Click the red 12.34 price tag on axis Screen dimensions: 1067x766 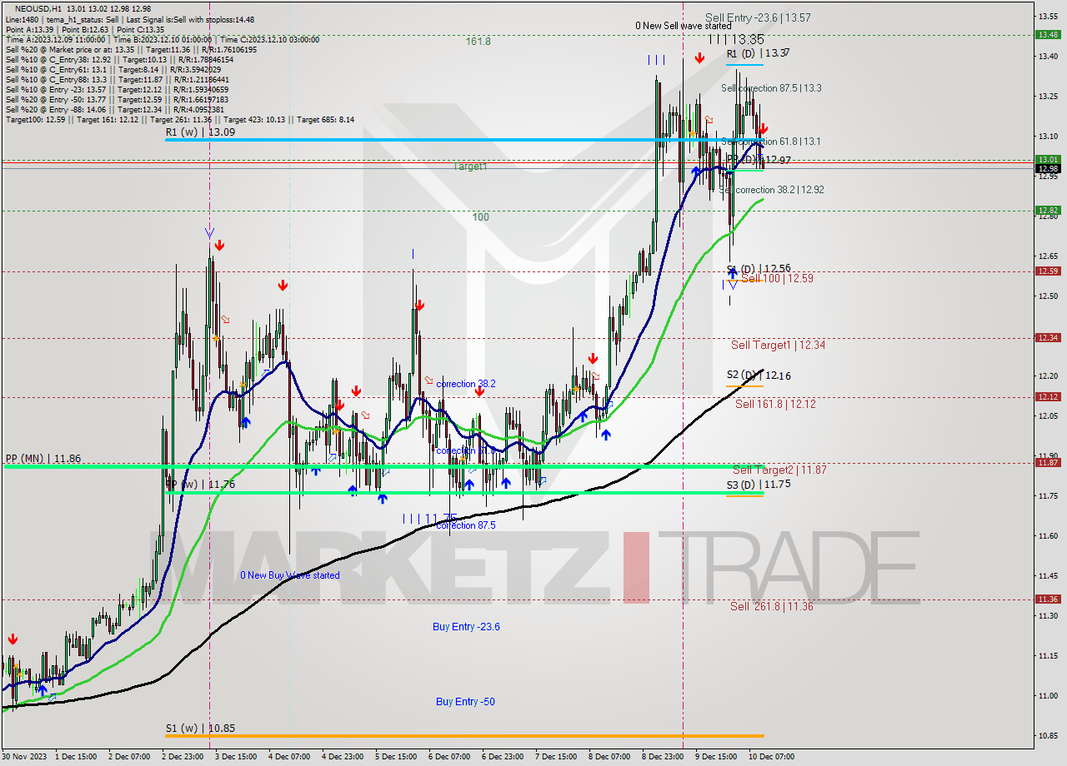pyautogui.click(x=1048, y=337)
